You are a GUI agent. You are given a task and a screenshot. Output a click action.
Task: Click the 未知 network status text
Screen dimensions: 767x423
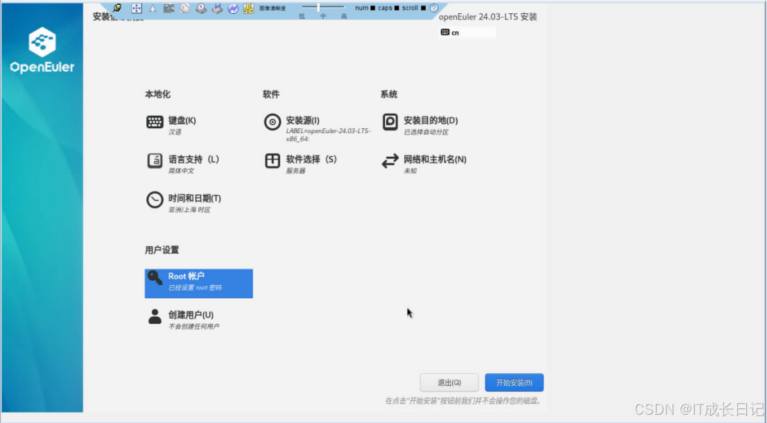pyautogui.click(x=410, y=171)
